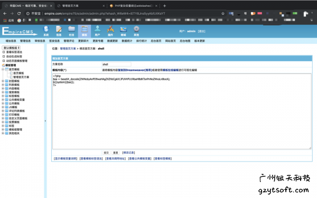Expand the 其他相关 tree node
The width and height of the screenshot is (317, 198).
click(3, 134)
